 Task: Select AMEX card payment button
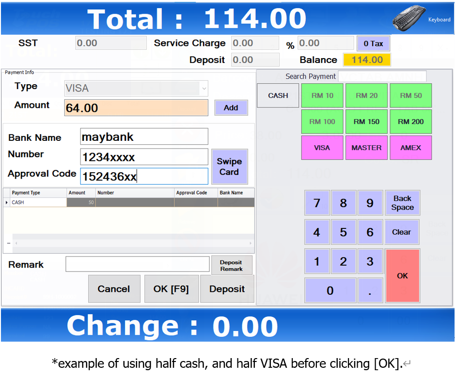click(410, 148)
